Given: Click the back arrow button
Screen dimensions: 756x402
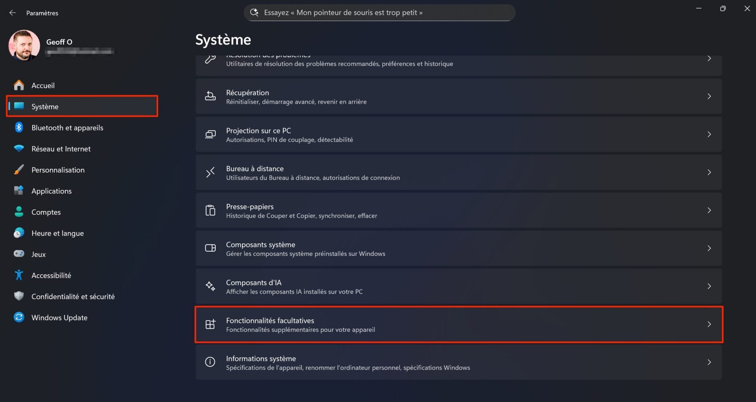Looking at the screenshot, I should click(13, 13).
